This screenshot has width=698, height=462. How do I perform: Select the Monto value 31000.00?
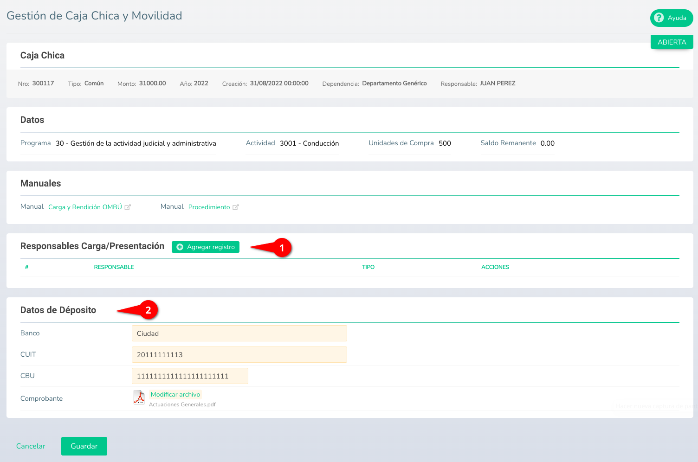153,83
